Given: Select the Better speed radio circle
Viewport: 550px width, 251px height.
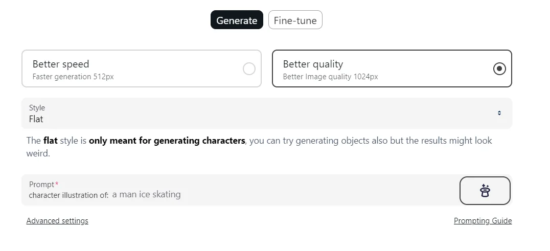Looking at the screenshot, I should click(x=249, y=69).
